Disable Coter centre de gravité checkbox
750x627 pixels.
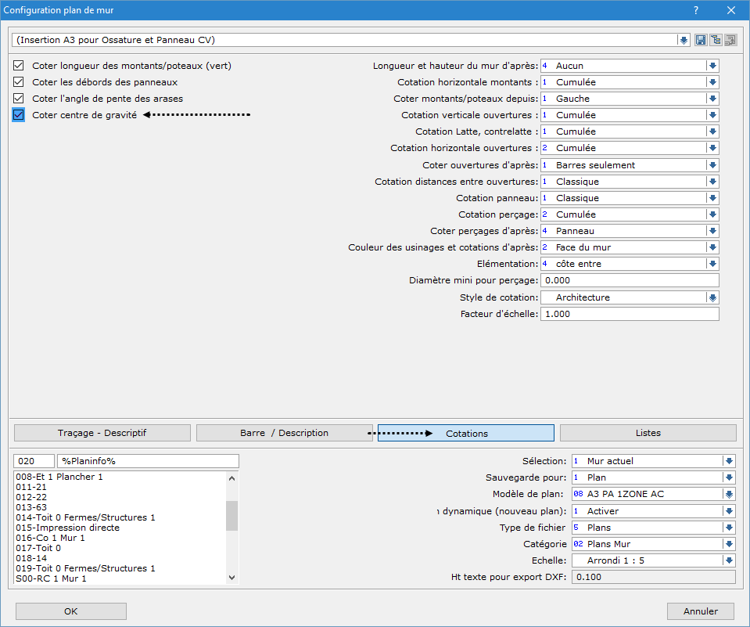coord(19,115)
